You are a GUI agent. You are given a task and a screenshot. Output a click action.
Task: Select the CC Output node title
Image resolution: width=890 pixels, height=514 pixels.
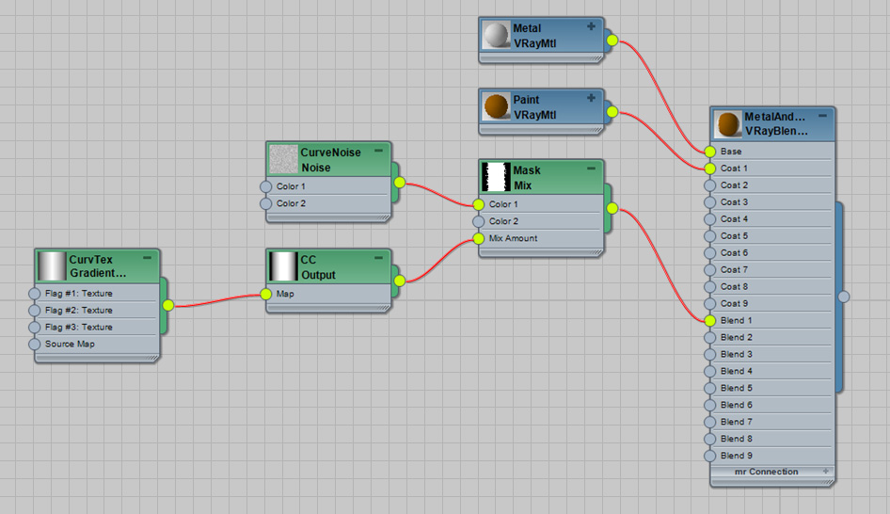point(318,267)
